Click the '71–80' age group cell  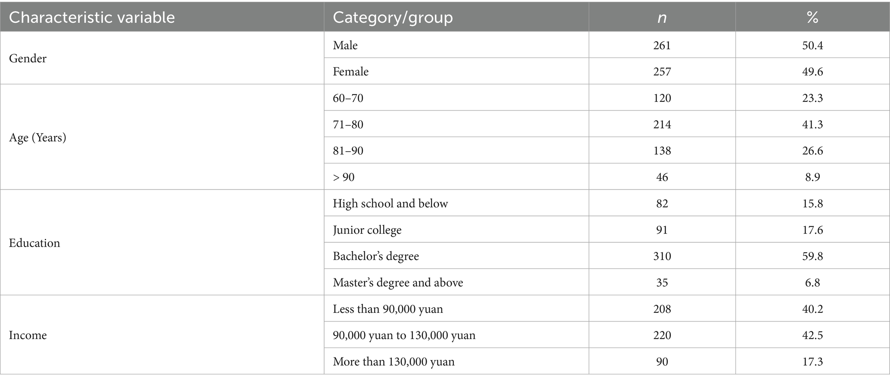(x=348, y=125)
